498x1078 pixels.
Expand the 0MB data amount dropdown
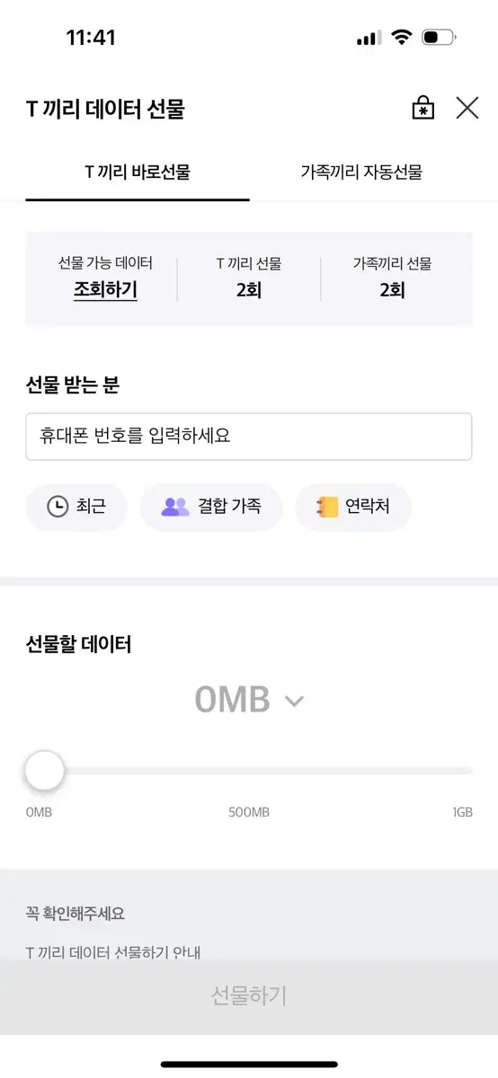pos(249,700)
